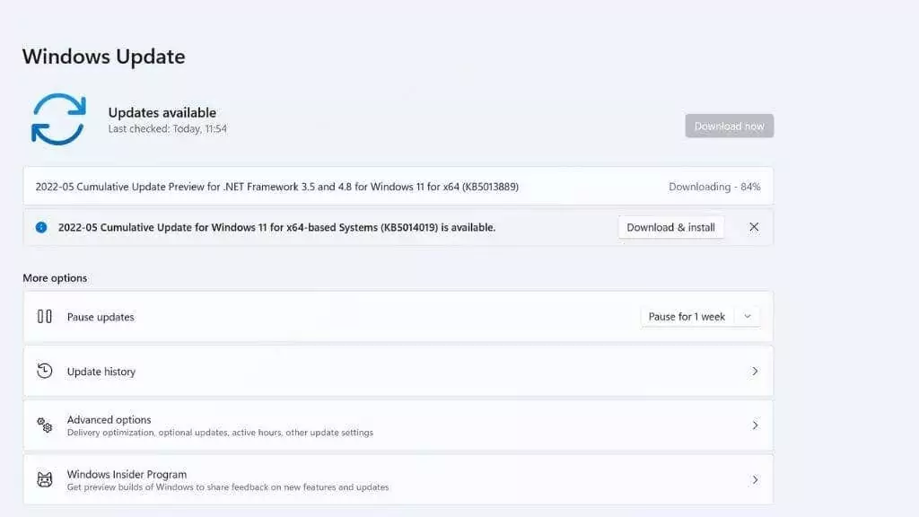Image resolution: width=919 pixels, height=517 pixels.
Task: Click the Pause updates label
Action: pos(101,317)
